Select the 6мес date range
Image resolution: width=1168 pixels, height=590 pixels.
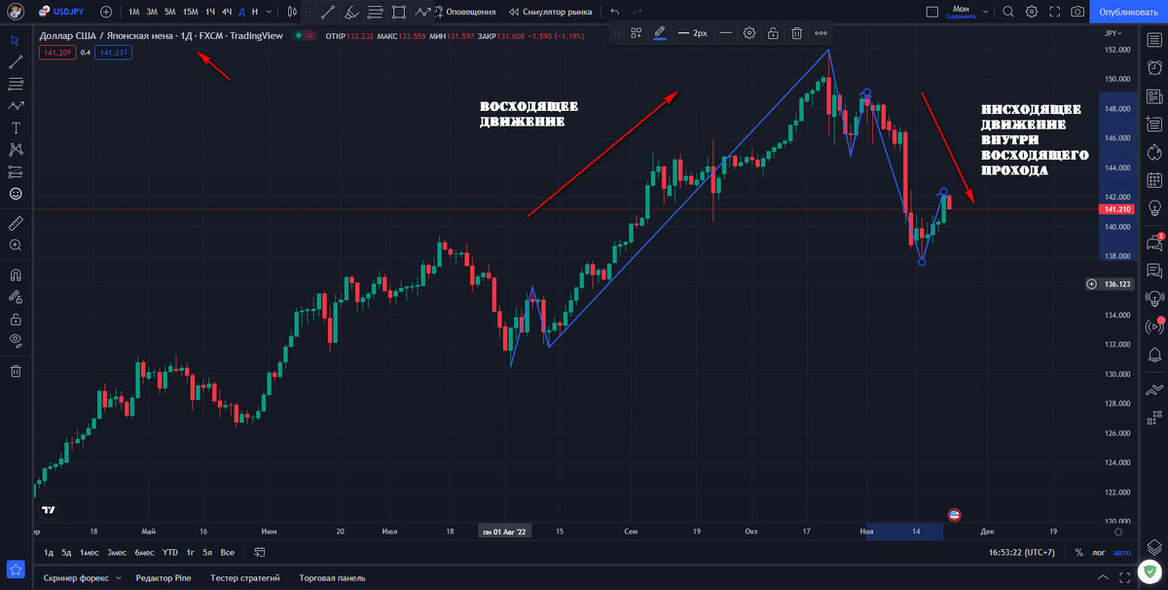click(144, 552)
